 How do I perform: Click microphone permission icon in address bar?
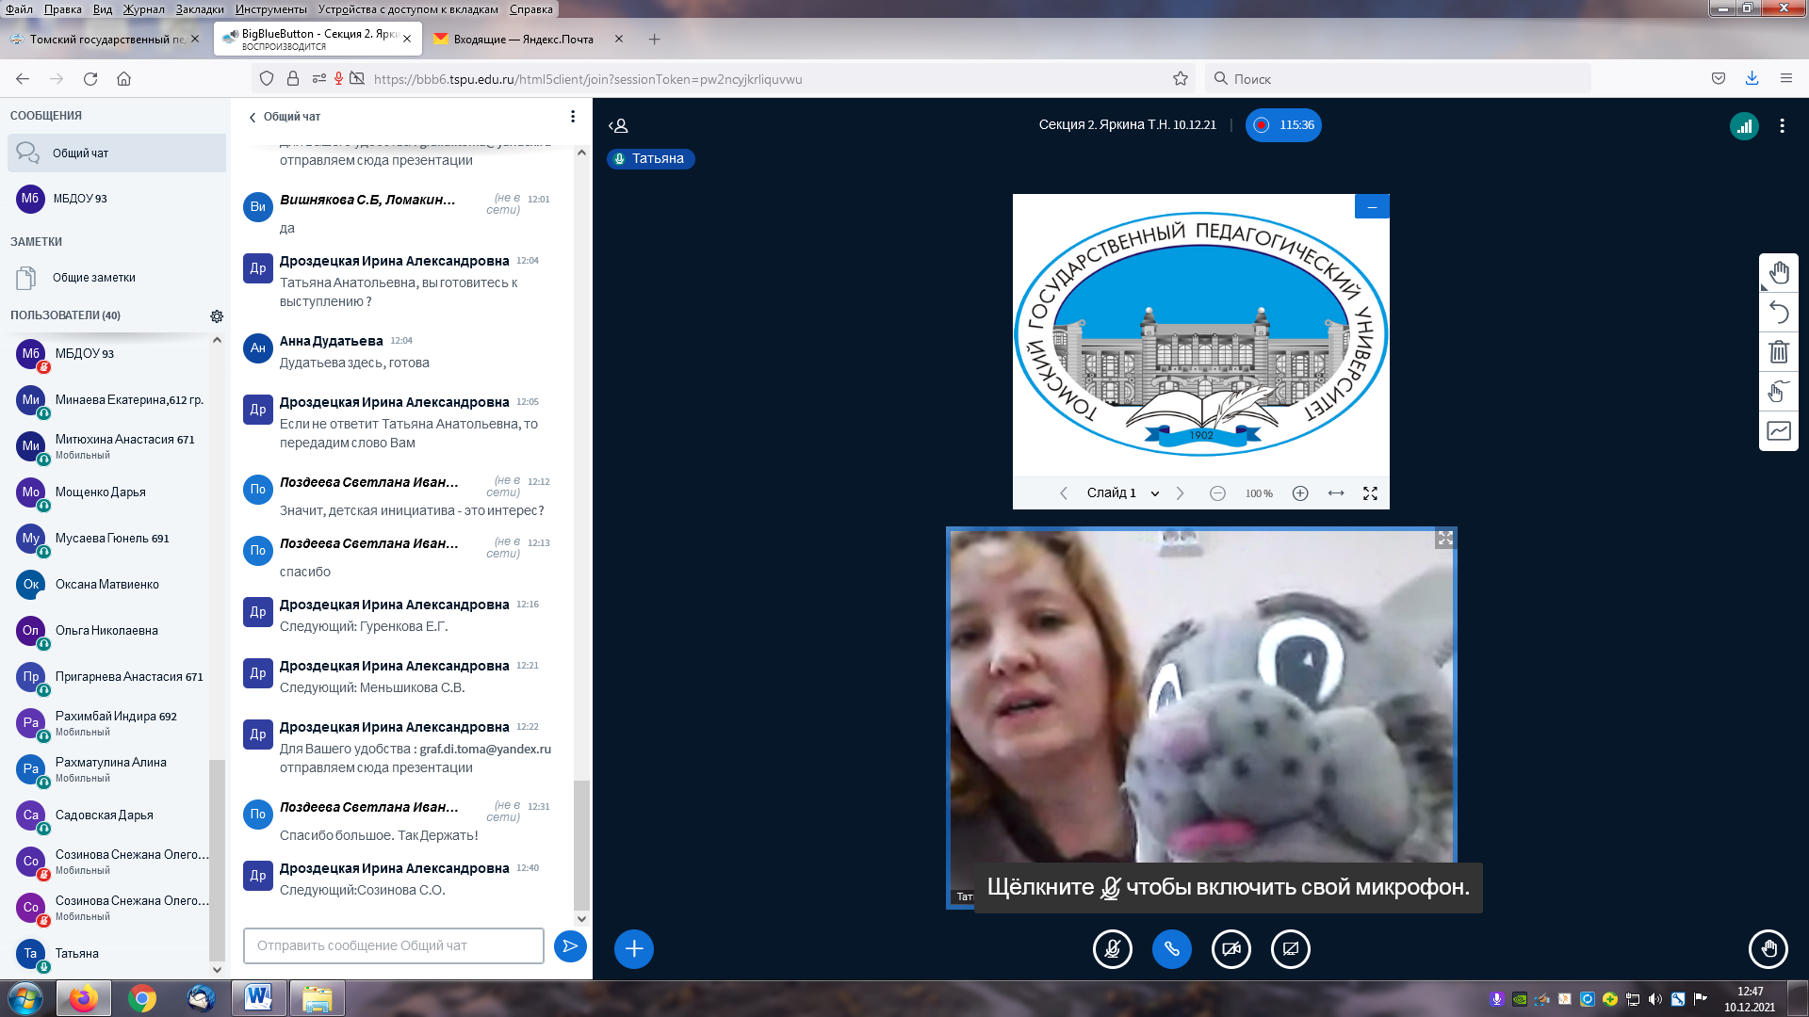click(338, 79)
